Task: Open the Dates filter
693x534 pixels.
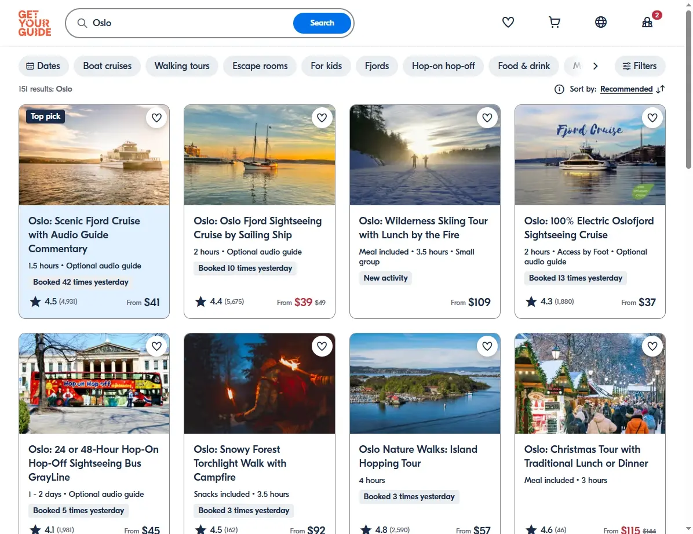Action: pos(43,66)
